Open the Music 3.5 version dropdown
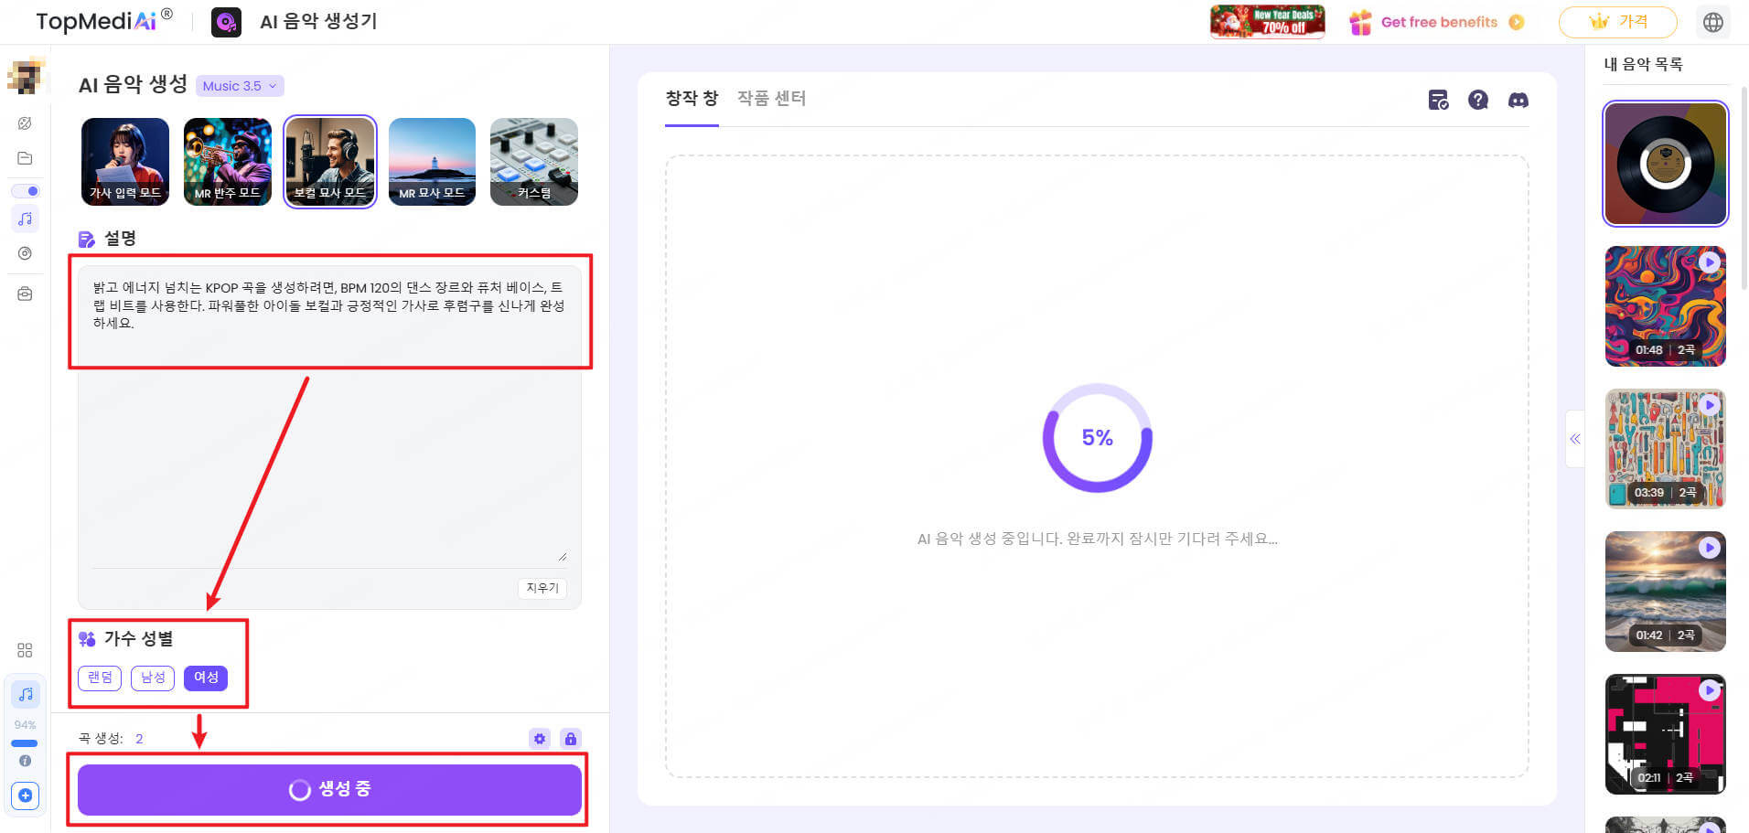The image size is (1749, 833). (240, 86)
